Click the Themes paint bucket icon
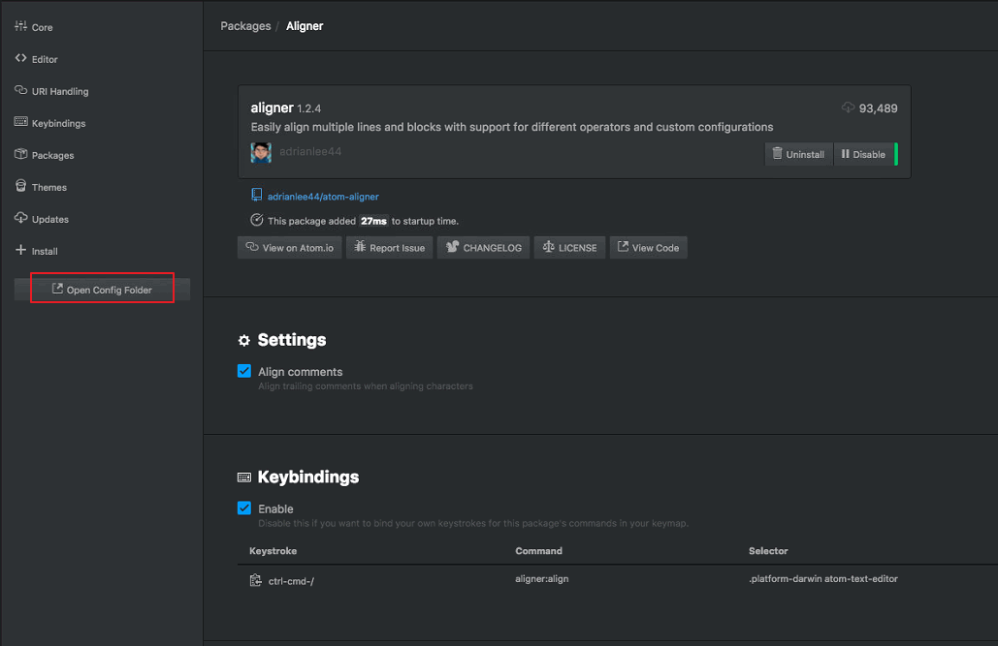 point(21,187)
